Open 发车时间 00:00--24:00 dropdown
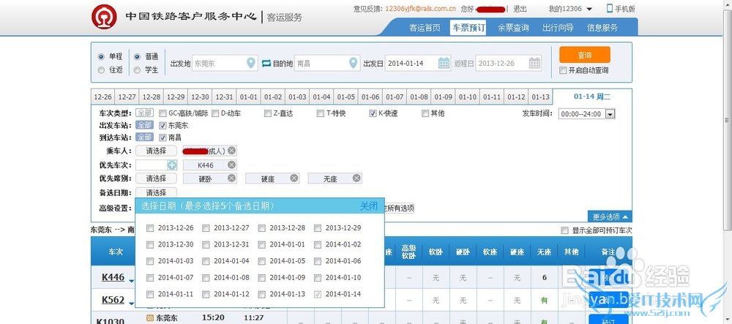 [x=587, y=114]
